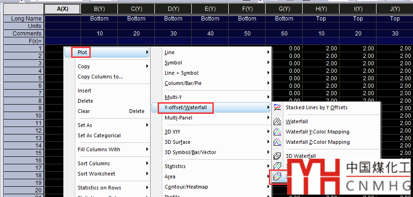
Task: Click the Top long name under I(Y)
Action: click(x=358, y=19)
